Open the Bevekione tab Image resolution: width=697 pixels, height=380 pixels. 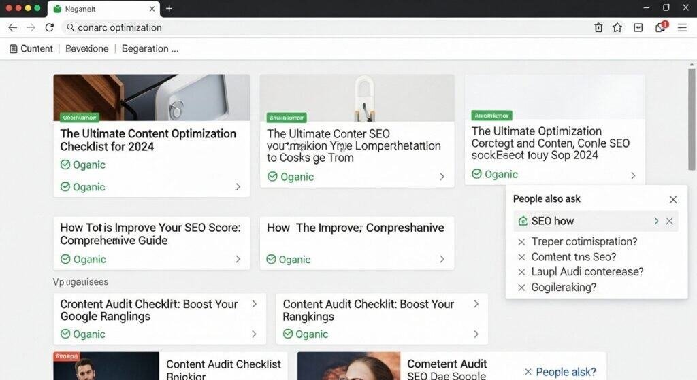86,49
